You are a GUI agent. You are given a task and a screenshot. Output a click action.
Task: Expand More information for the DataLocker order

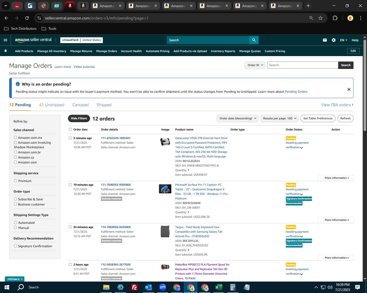(x=336, y=178)
